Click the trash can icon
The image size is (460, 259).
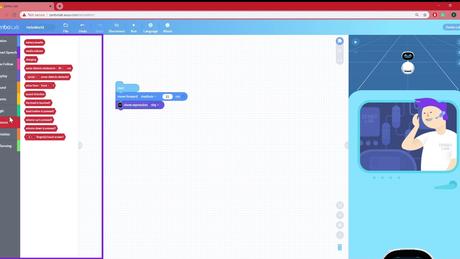tap(340, 247)
